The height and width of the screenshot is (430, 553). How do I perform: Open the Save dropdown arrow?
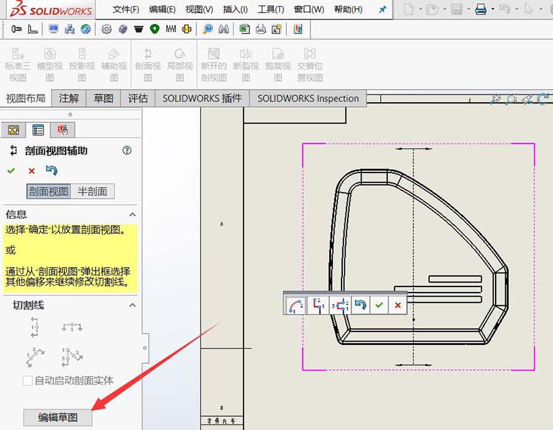469,9
